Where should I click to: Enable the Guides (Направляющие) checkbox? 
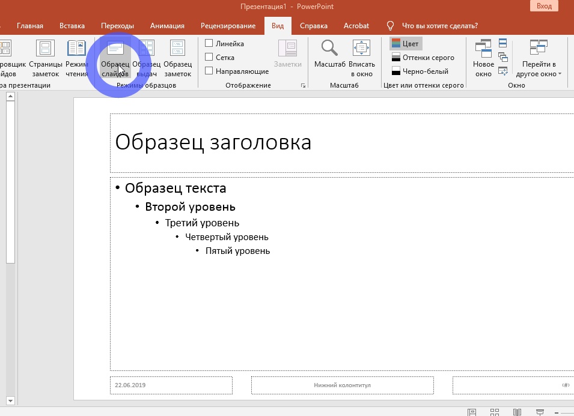point(237,71)
